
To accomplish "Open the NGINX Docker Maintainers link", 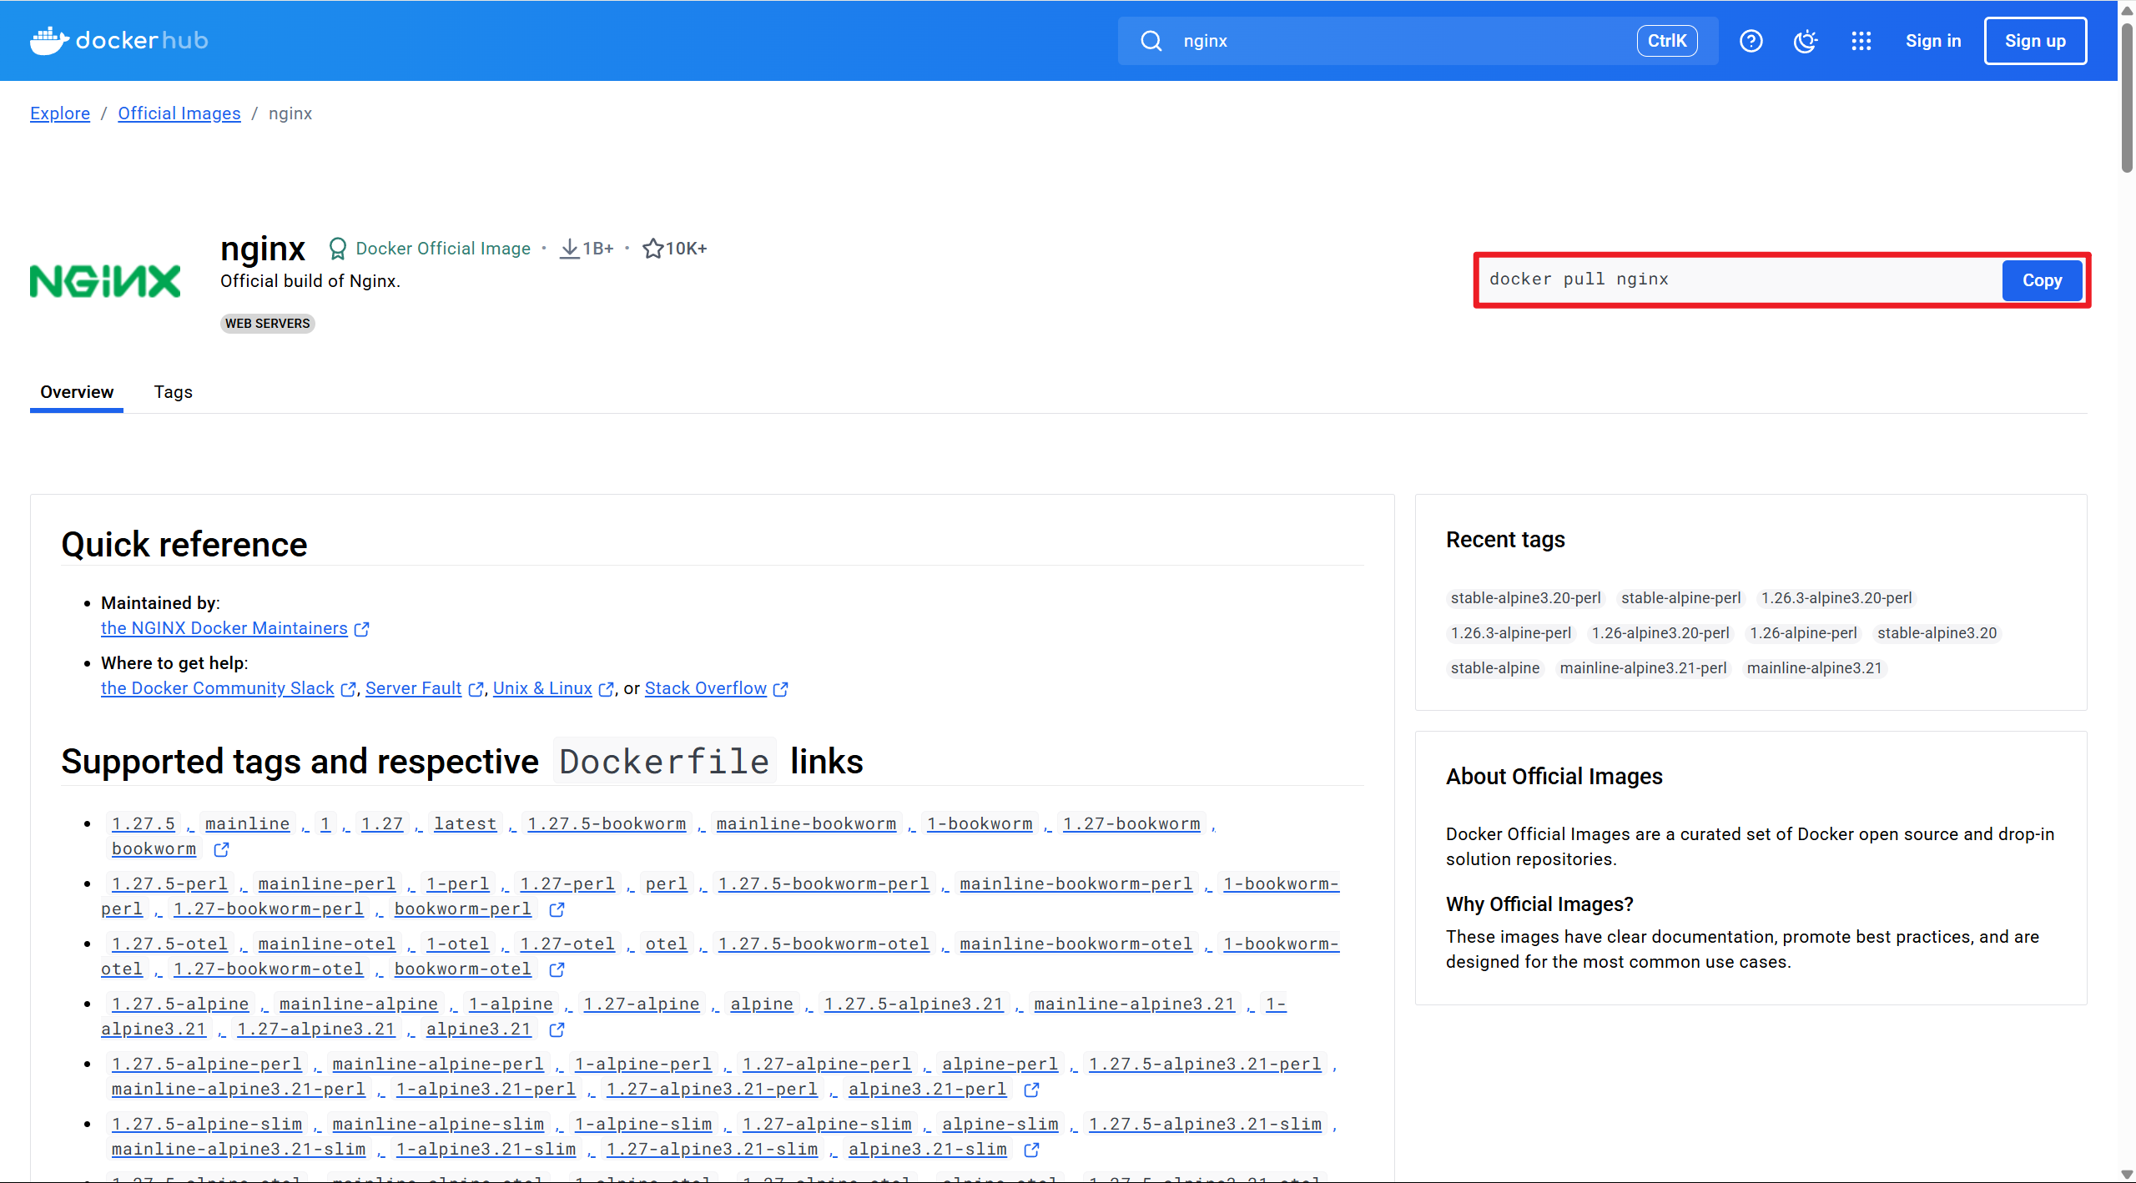I will coord(224,628).
